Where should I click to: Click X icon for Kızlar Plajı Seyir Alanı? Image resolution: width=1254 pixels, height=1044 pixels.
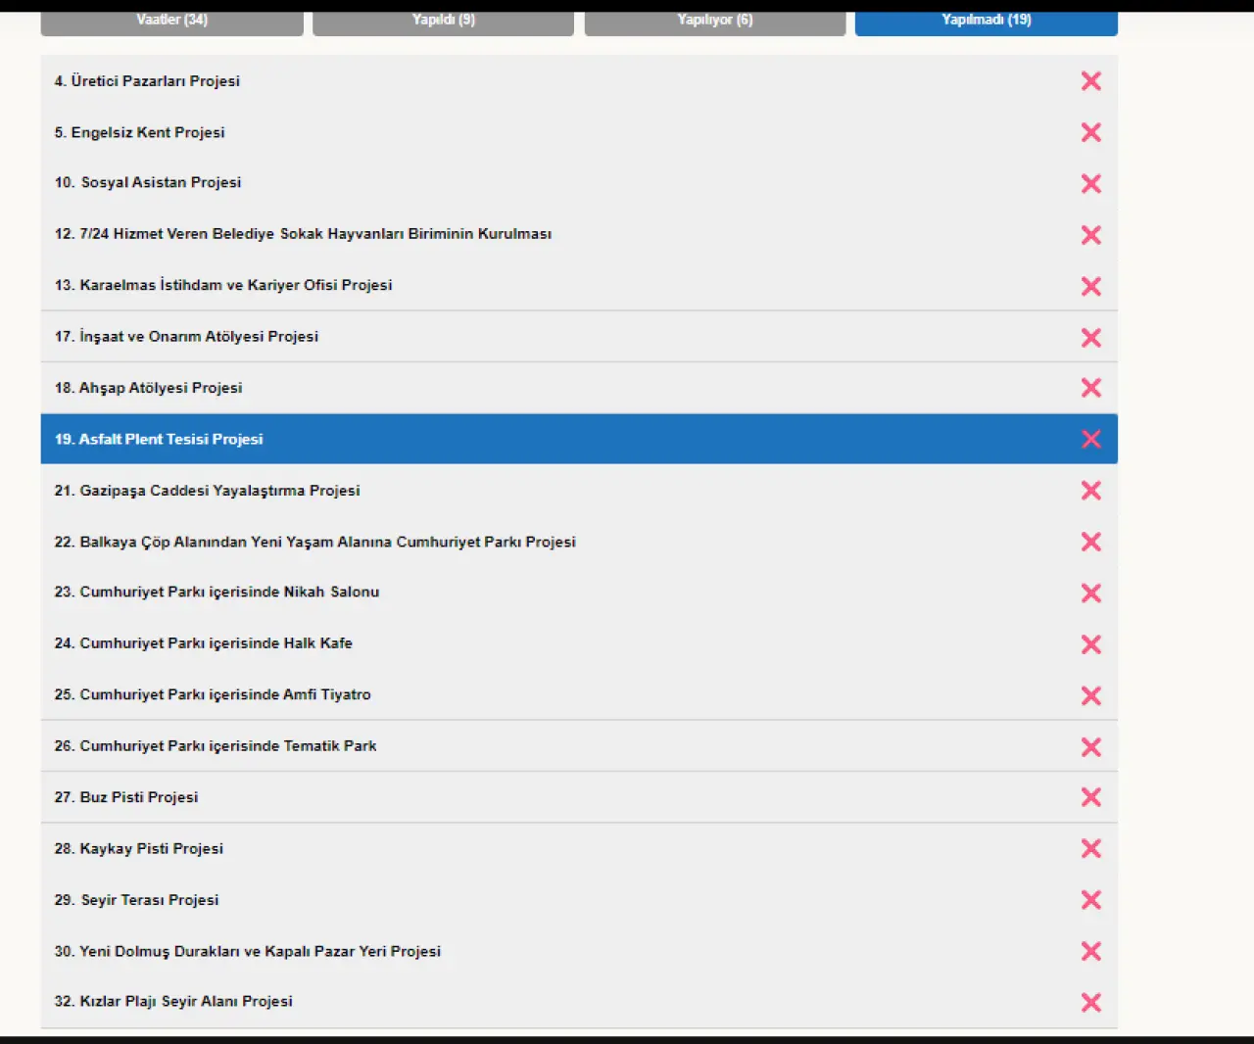click(1090, 1002)
